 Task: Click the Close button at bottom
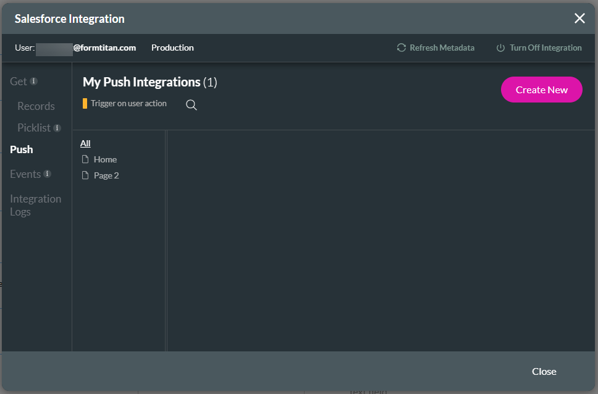(x=544, y=372)
